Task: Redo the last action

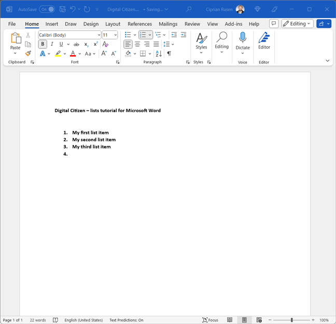Action: coord(87,9)
